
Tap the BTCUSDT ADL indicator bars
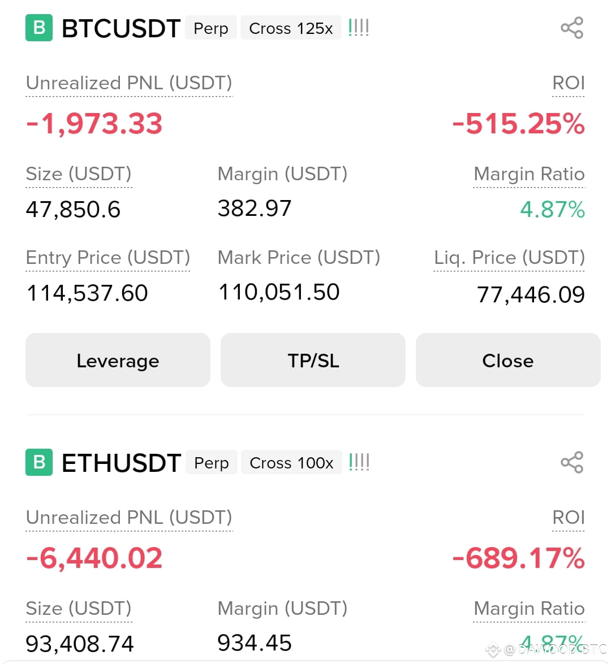click(x=358, y=28)
